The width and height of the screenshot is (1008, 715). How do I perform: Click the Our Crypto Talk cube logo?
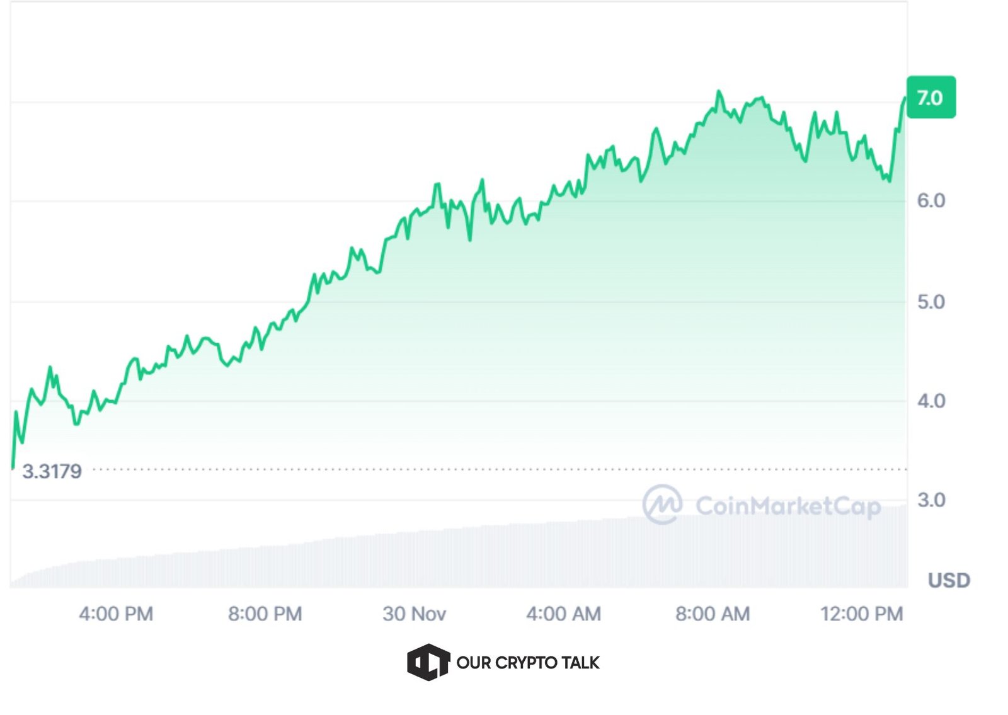[x=428, y=662]
